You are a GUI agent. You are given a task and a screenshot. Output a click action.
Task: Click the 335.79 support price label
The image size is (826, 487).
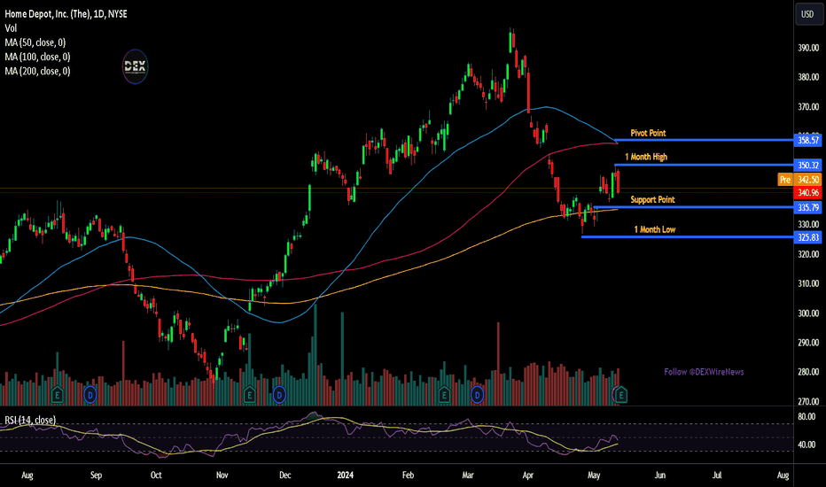(x=808, y=207)
